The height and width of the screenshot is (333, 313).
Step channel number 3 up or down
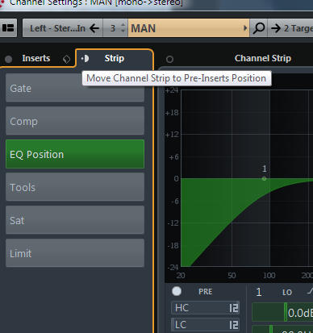pos(123,28)
